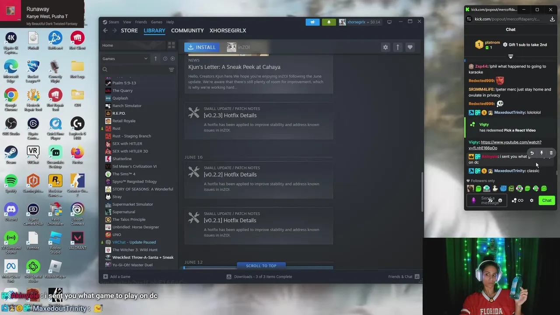Show only ready-to-play games icon

click(x=172, y=59)
